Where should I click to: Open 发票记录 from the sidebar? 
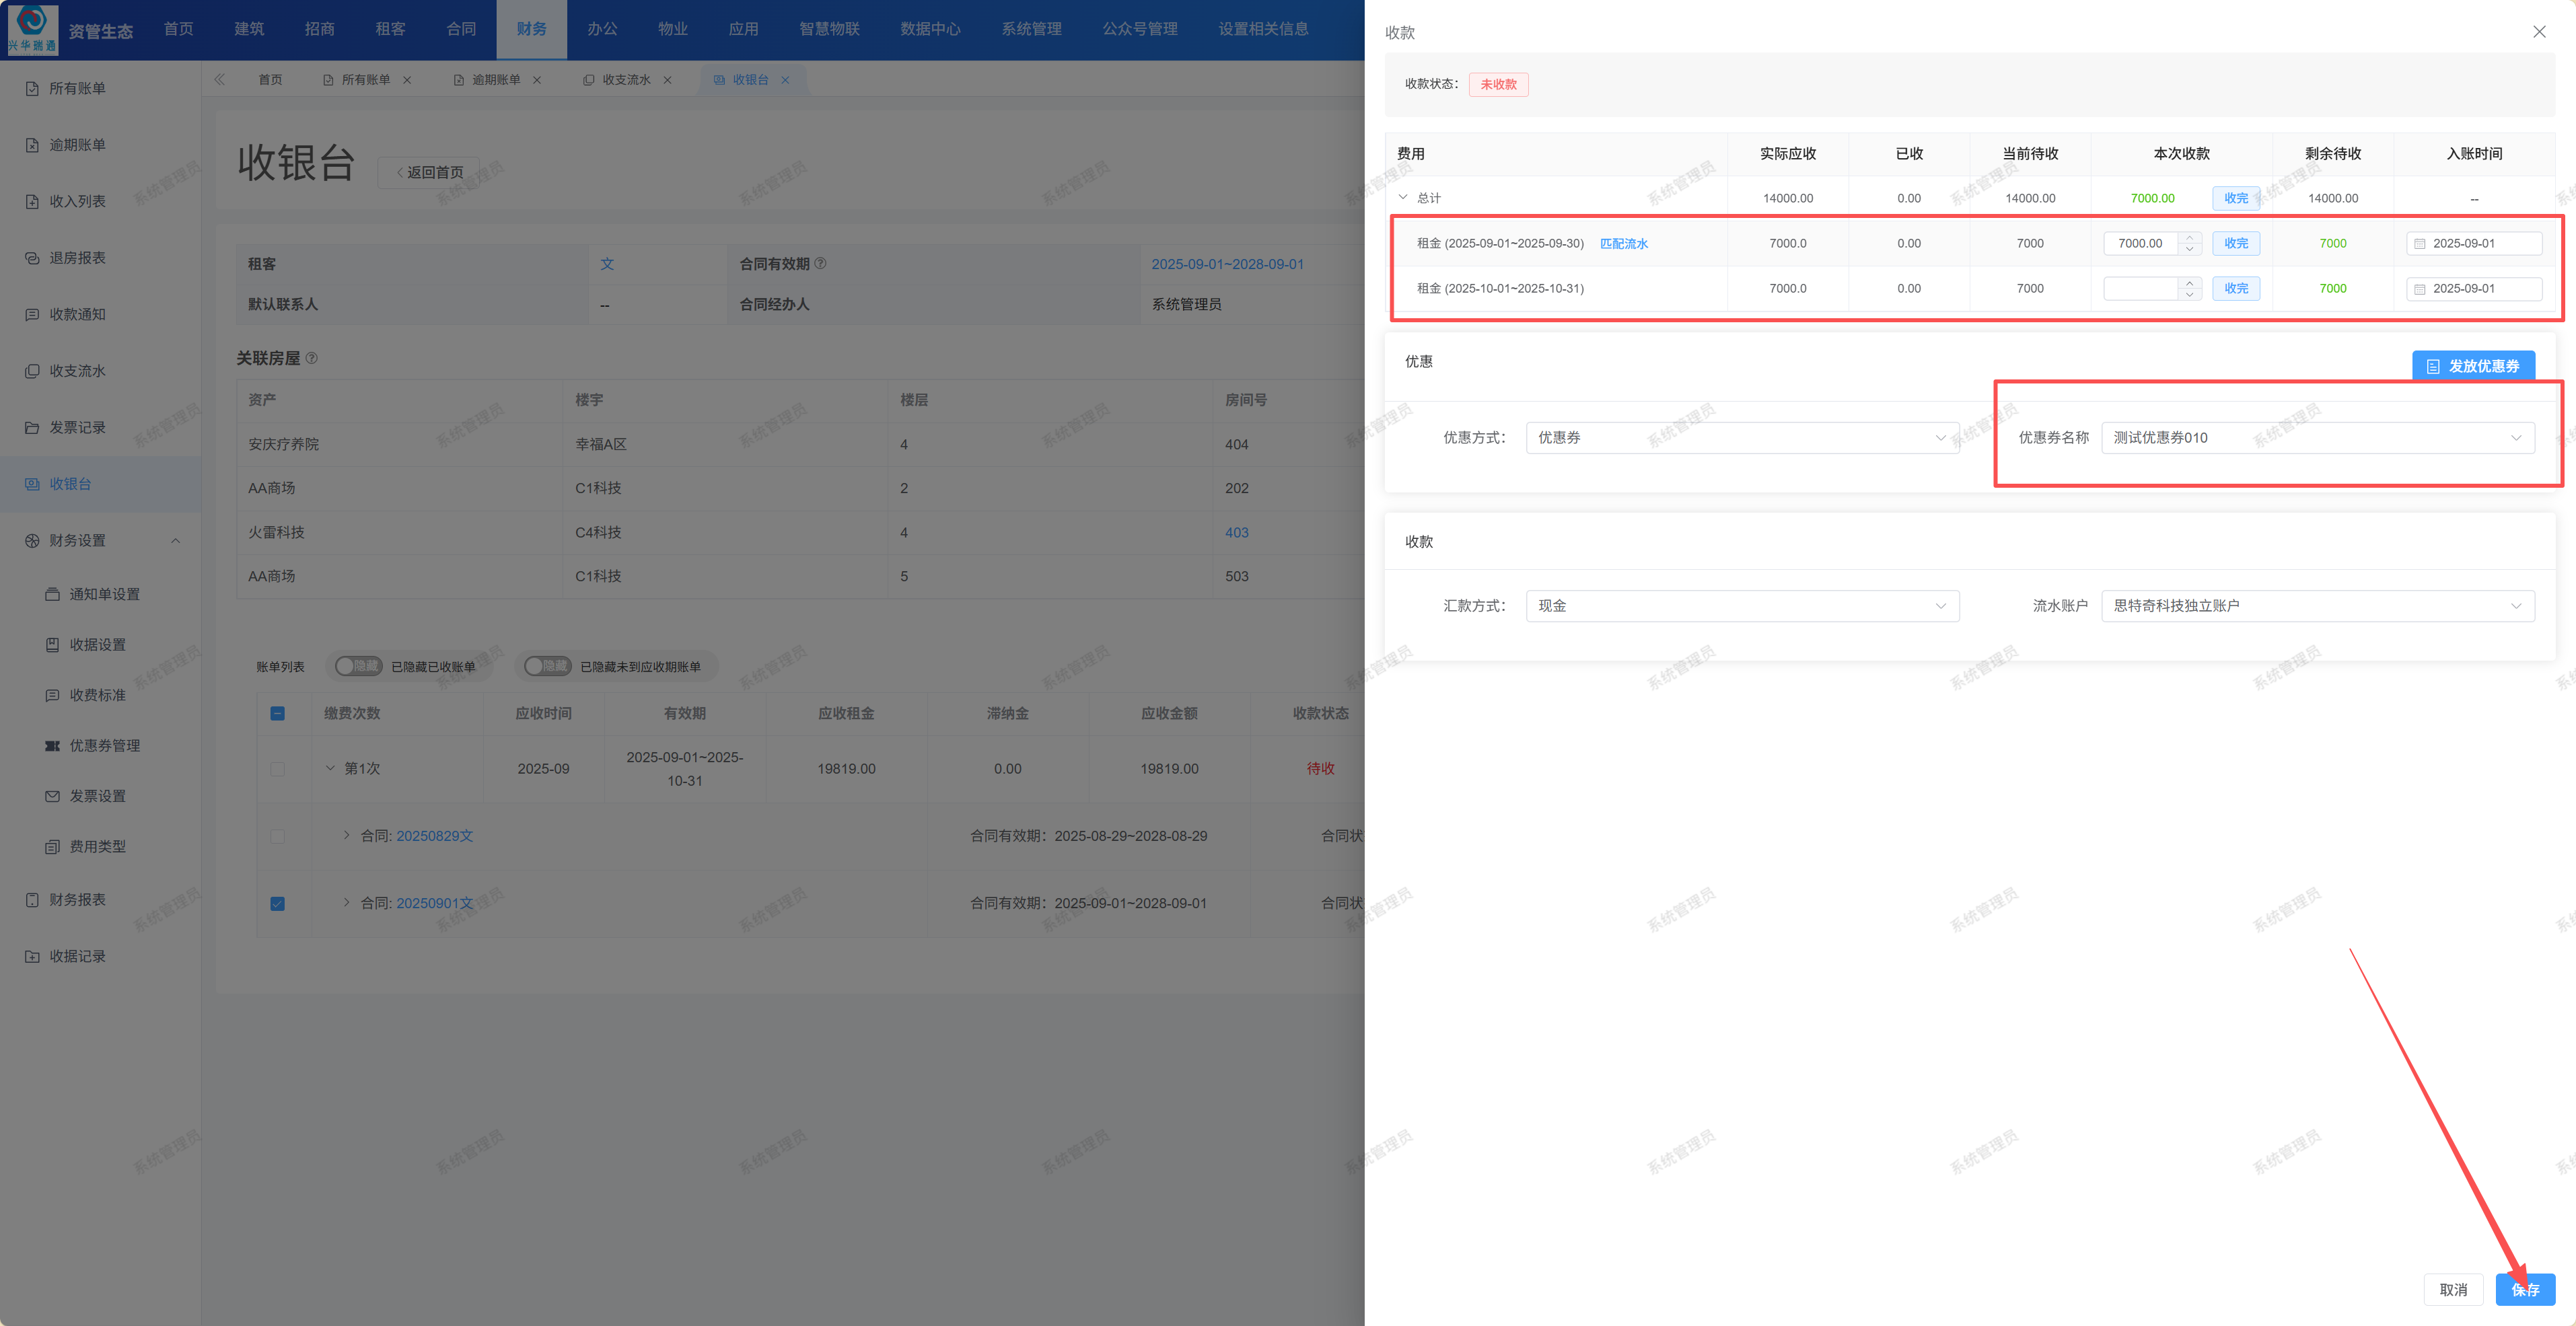(x=77, y=427)
